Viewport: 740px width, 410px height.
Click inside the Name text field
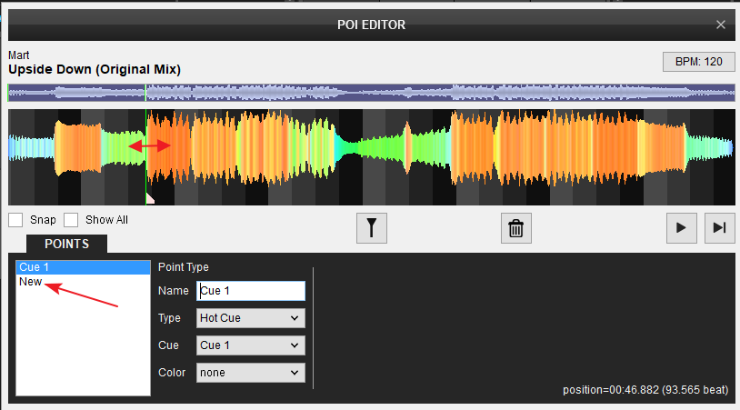[x=250, y=291]
